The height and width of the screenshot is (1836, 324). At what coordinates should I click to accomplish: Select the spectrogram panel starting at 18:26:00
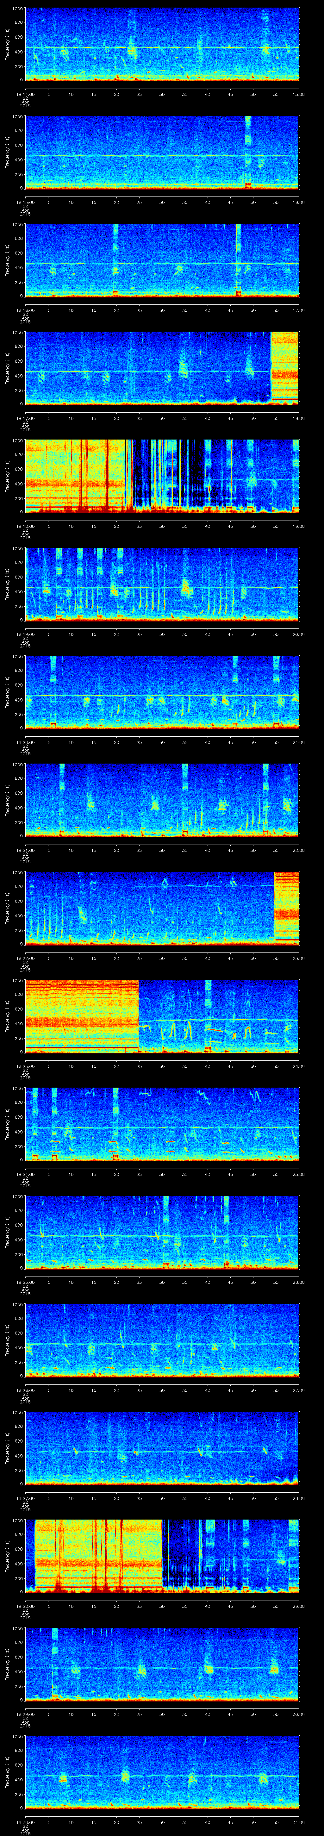click(x=162, y=1340)
